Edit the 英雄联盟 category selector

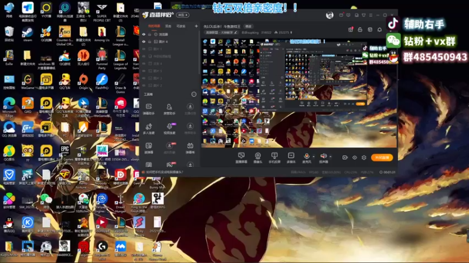[222, 33]
